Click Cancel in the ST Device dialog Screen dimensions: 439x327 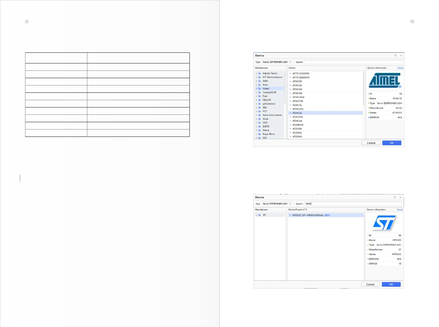370,284
